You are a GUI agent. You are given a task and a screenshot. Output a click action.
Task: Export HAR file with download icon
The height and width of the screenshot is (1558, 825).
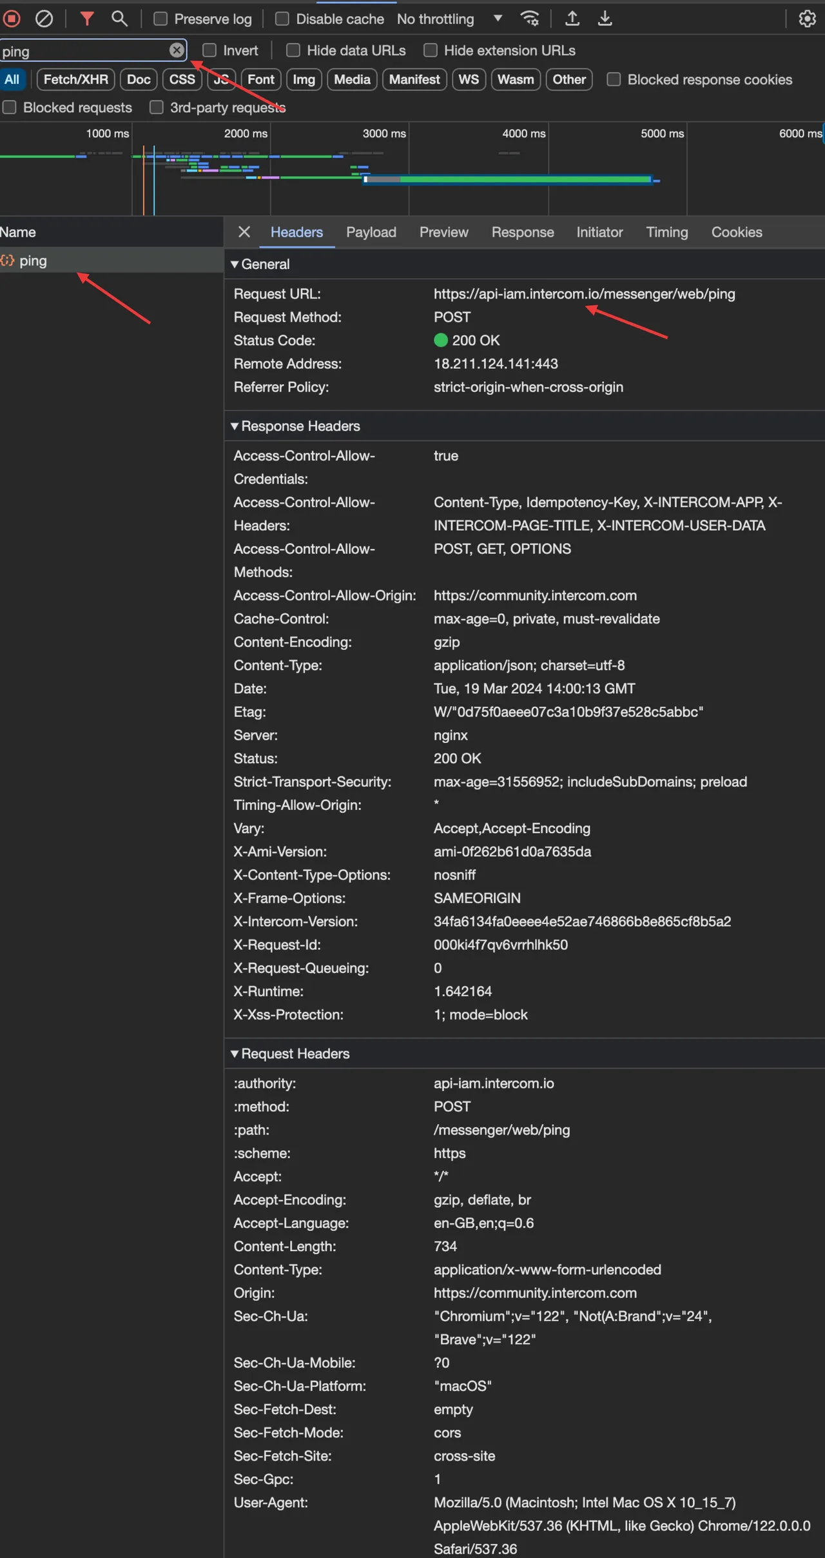pos(605,19)
